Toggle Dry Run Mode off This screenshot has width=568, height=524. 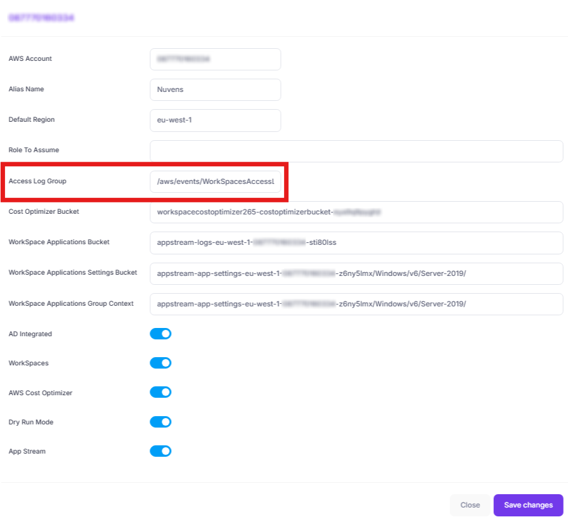pyautogui.click(x=160, y=422)
